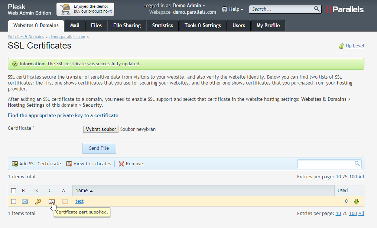Click the shopping cart icon in demo banner
This screenshot has height=228, width=377.
click(x=65, y=9)
